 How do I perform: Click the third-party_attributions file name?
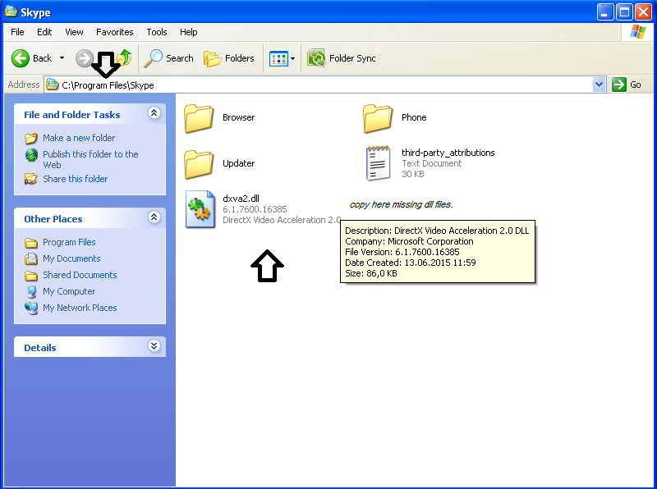coord(448,153)
